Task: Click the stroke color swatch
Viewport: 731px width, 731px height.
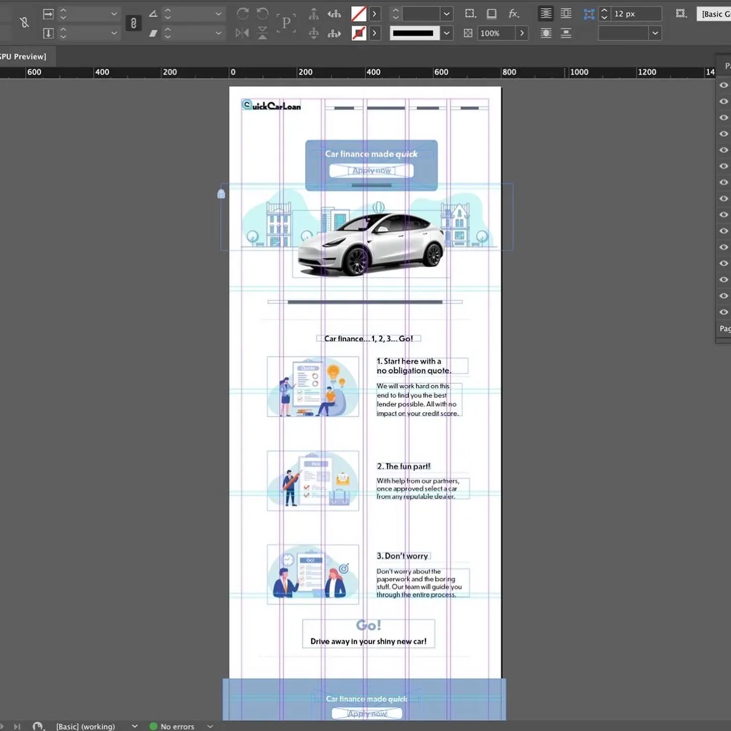Action: [359, 34]
